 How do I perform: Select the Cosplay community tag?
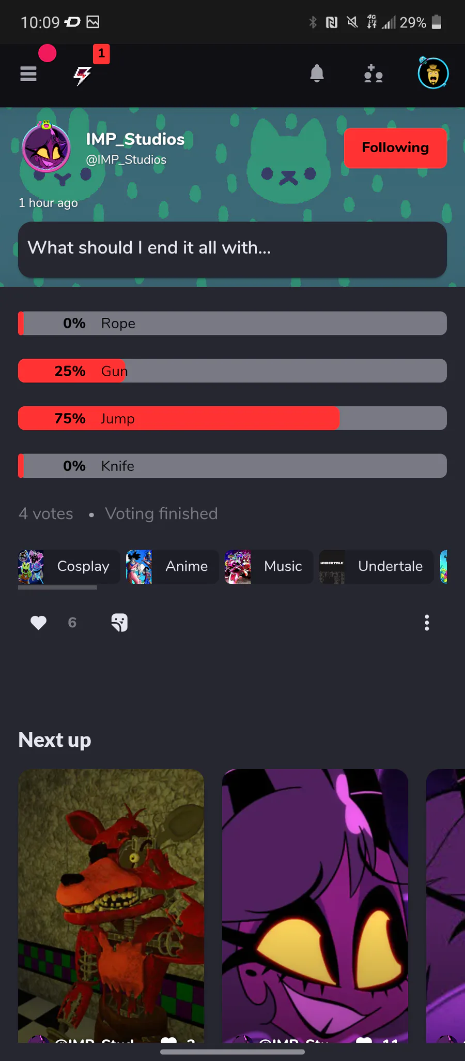[69, 567]
